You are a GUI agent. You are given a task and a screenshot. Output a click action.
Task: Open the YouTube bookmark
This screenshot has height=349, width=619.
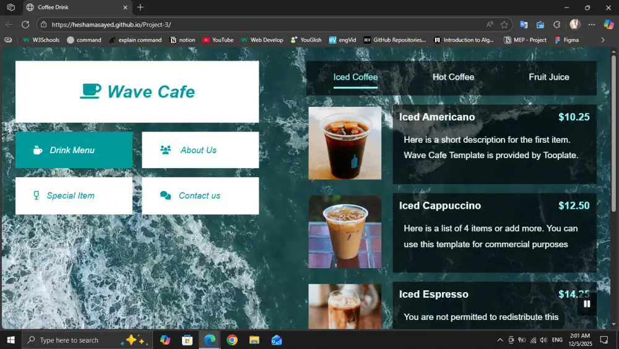coord(218,40)
